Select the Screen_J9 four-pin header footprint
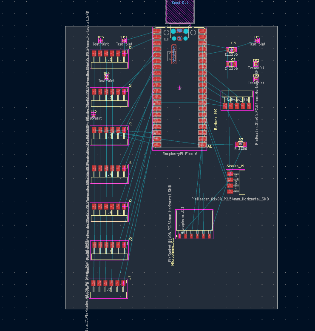This screenshot has width=315, height=331. click(x=236, y=183)
